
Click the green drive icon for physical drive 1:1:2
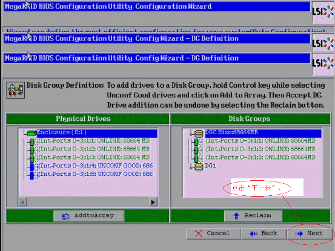pos(32,150)
